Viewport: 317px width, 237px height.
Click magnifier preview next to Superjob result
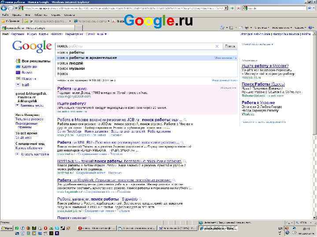(x=140, y=199)
